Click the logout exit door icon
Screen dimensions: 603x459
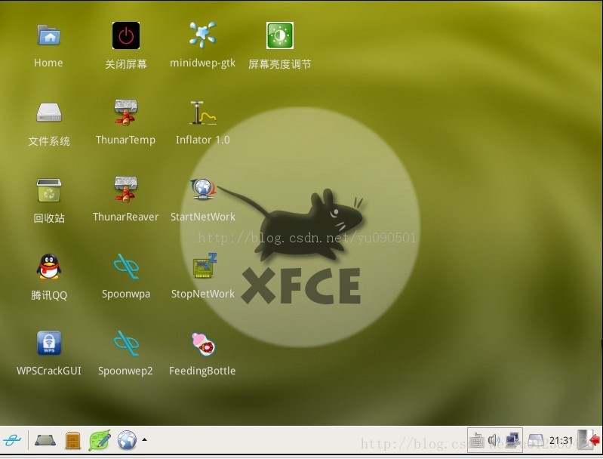tap(588, 439)
